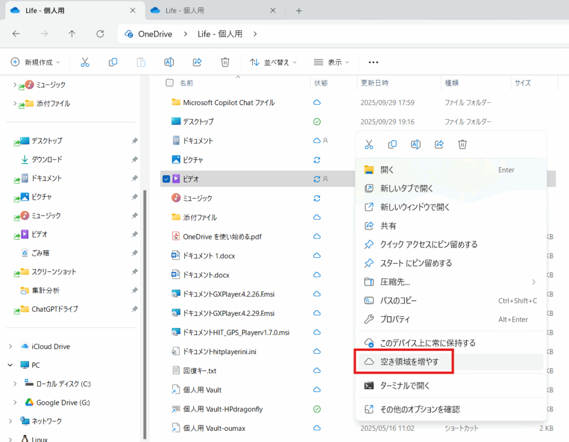Unpin デスクトップ from quick access sidebar
The width and height of the screenshot is (569, 442).
click(x=134, y=141)
